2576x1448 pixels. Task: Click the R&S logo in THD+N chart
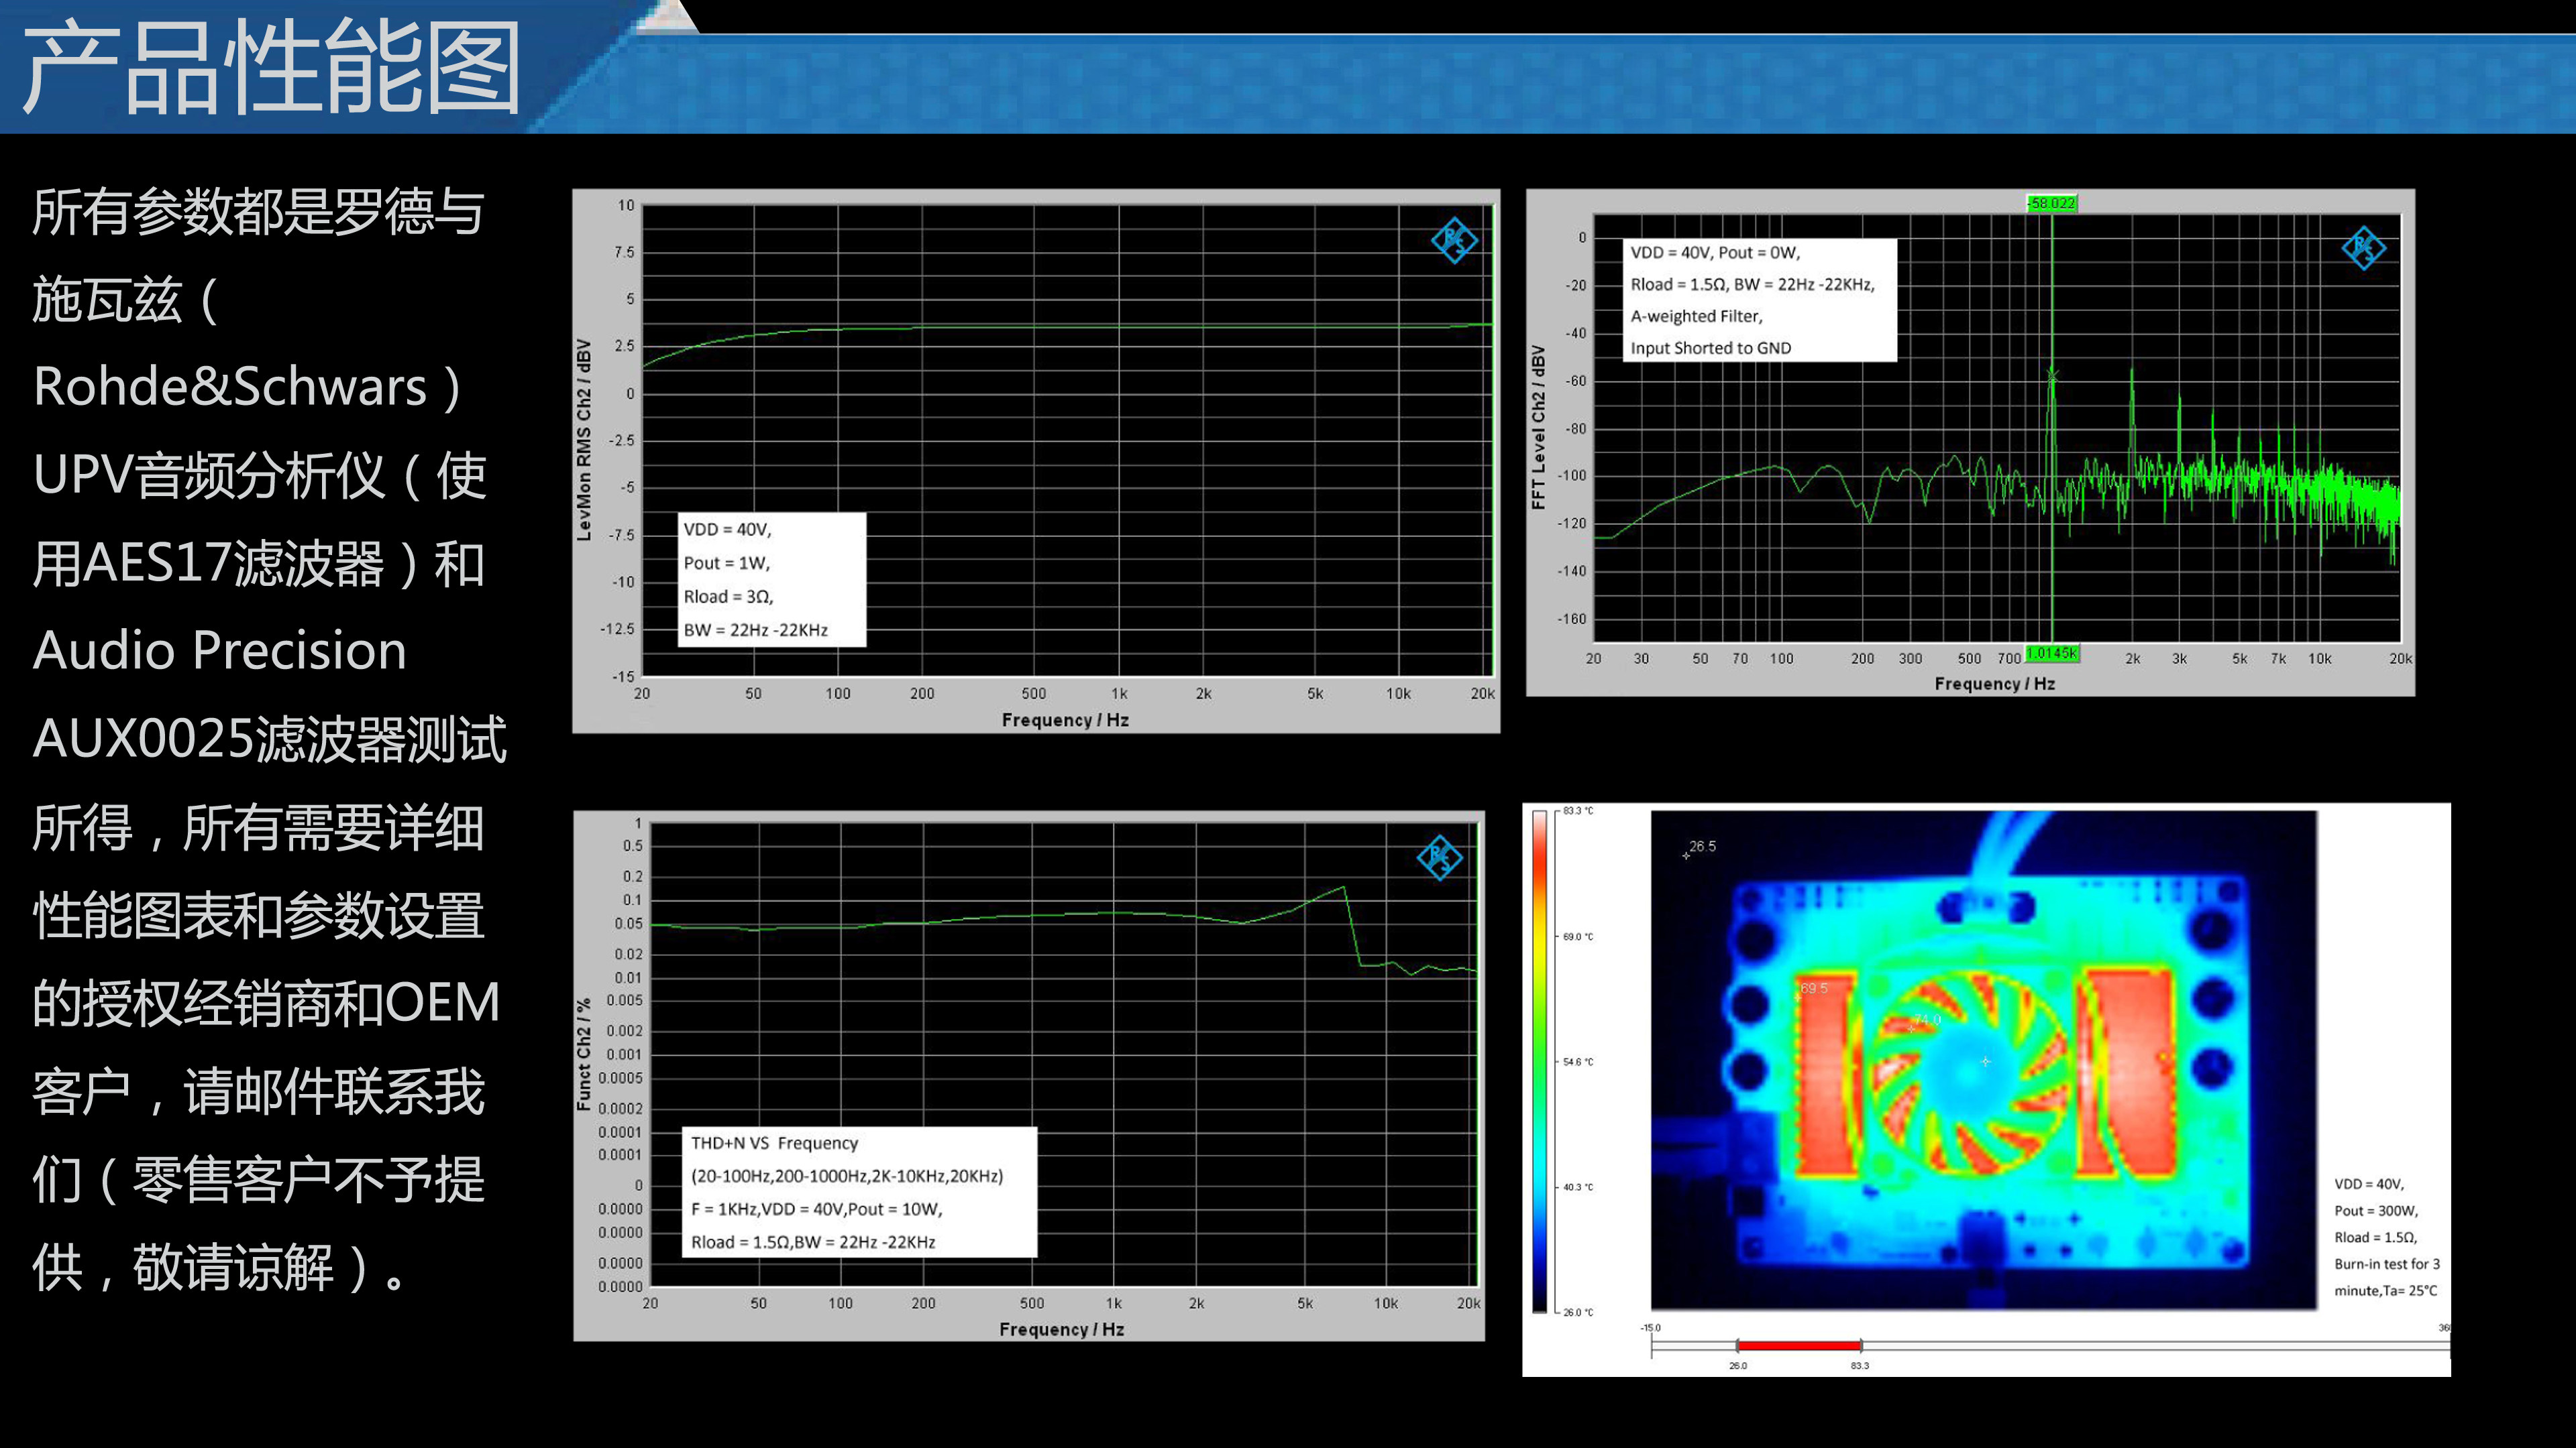pyautogui.click(x=1439, y=857)
